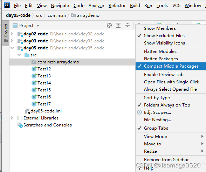Click the Test17 class icon
206x172 pixels.
34,104
